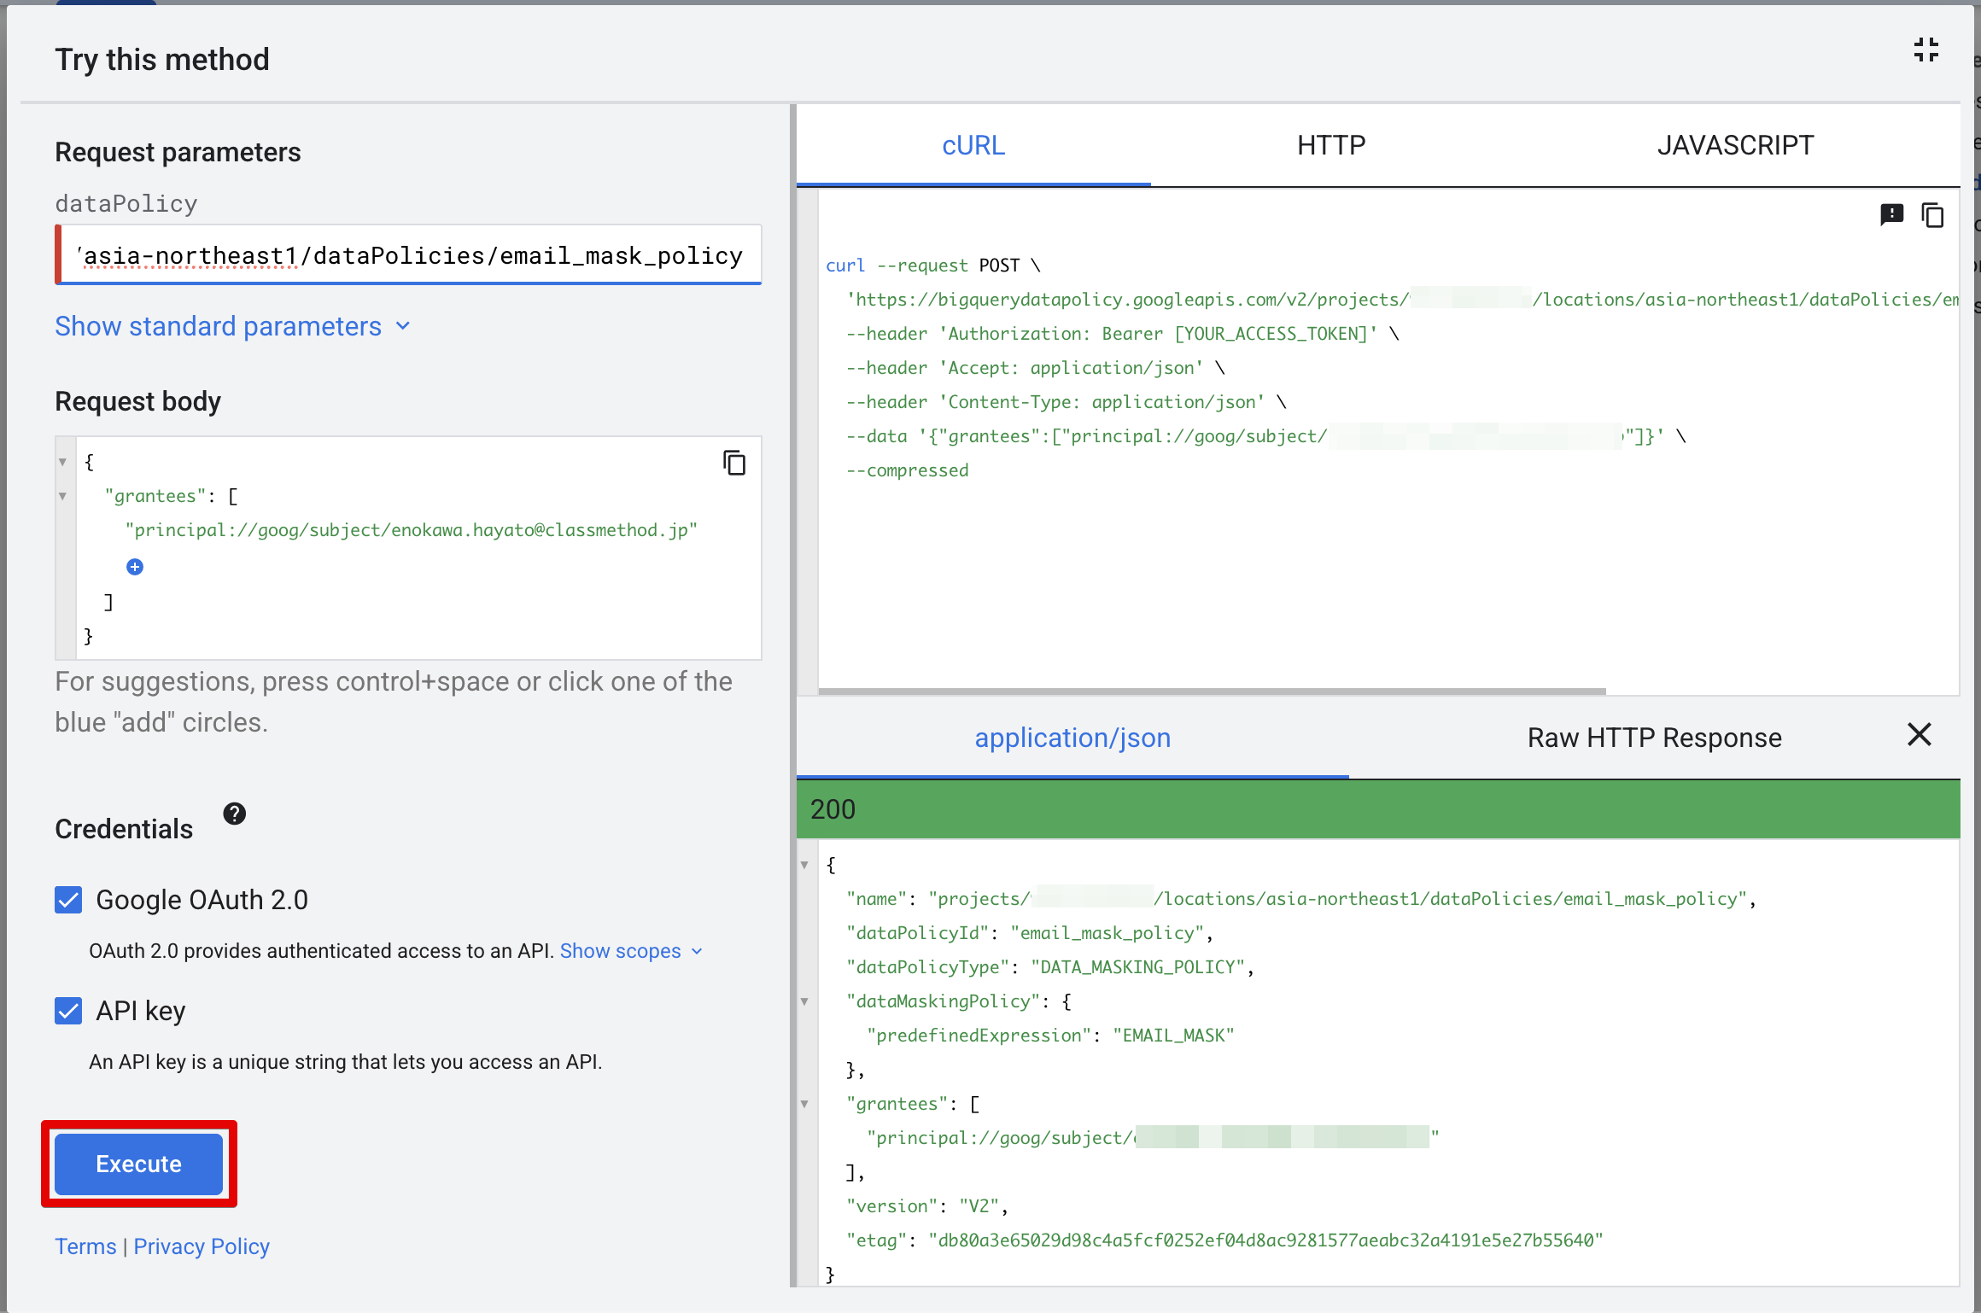
Task: Execute the API request
Action: pos(137,1164)
